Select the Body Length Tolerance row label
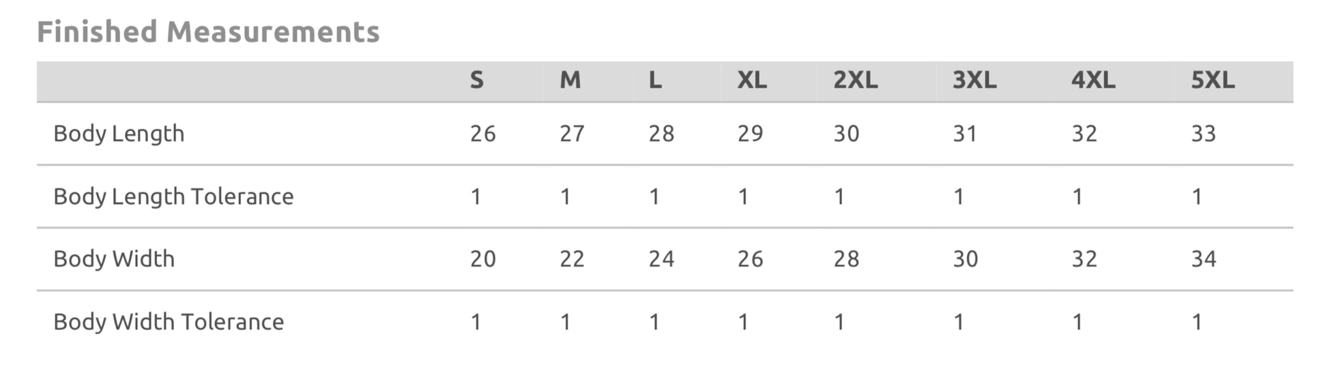Screen dimensions: 1328x365 point(173,196)
